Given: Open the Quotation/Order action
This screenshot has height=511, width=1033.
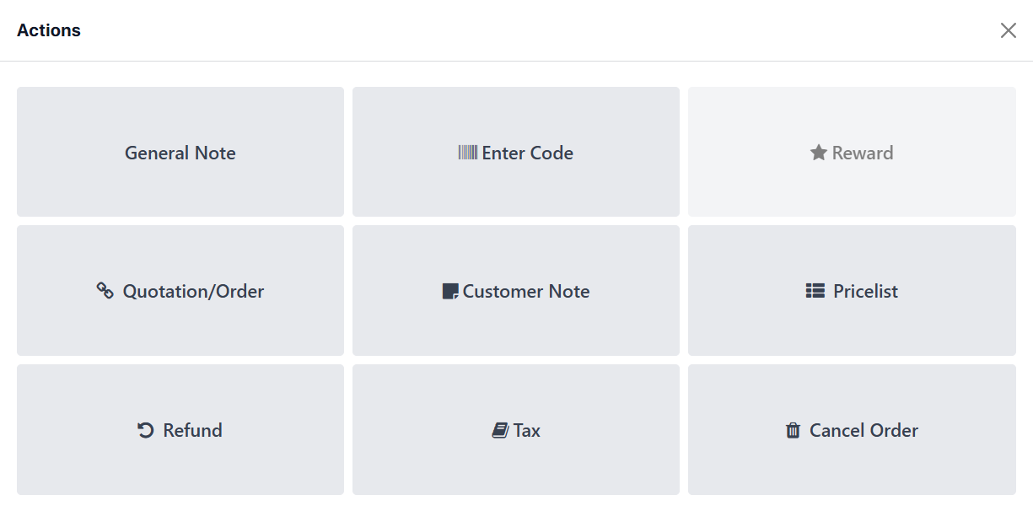Looking at the screenshot, I should [180, 290].
